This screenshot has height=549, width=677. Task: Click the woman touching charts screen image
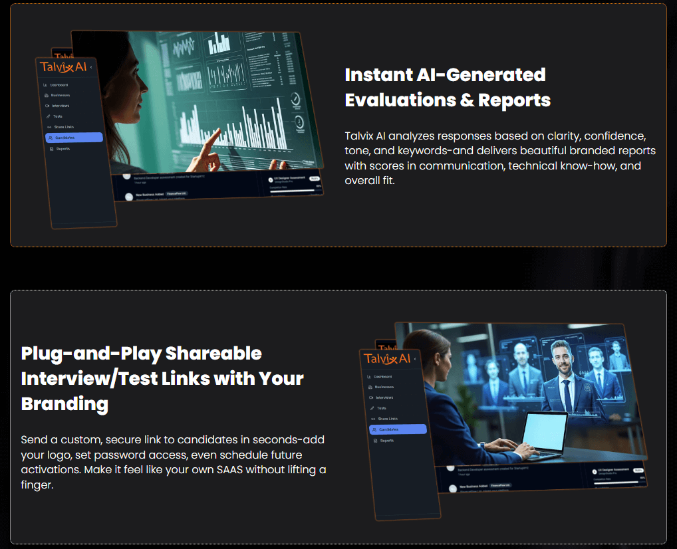[197, 102]
